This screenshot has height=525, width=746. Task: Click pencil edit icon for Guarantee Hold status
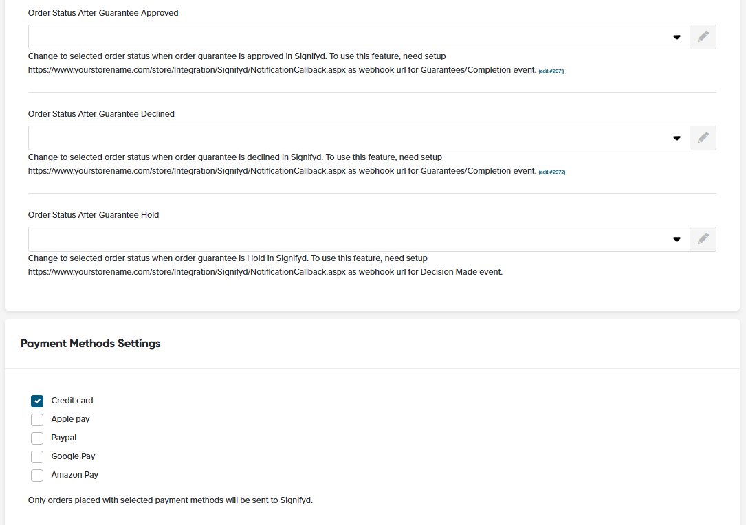703,239
